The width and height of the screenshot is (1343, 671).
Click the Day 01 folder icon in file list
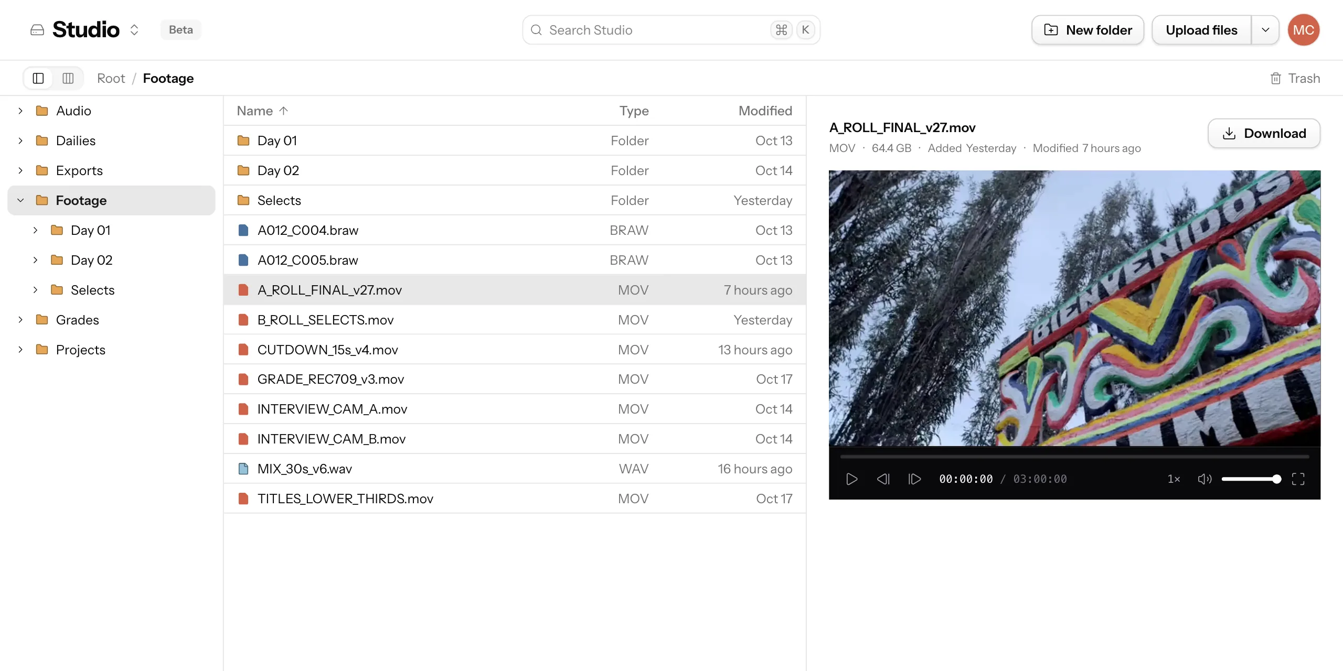243,140
